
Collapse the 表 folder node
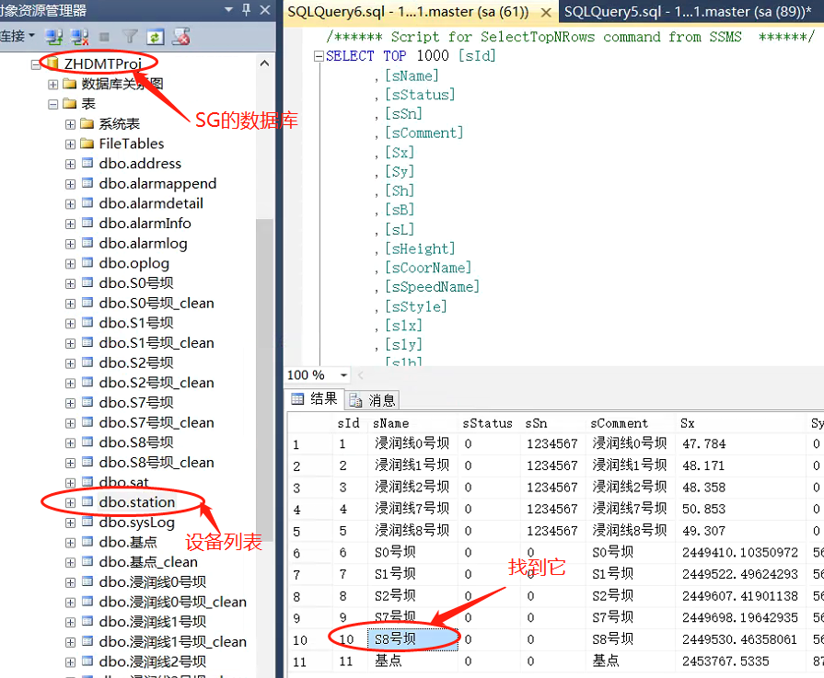point(53,104)
